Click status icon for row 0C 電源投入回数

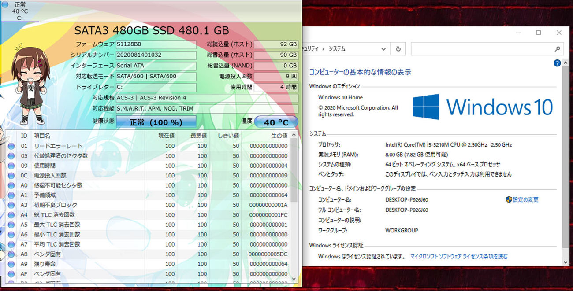[x=11, y=176]
